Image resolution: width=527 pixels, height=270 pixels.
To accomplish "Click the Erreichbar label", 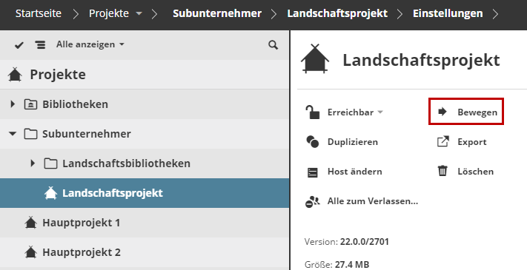I will (x=351, y=112).
